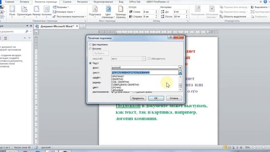270x152 pixels.
Task: Click the русский language status item
Action: pos(46,147)
